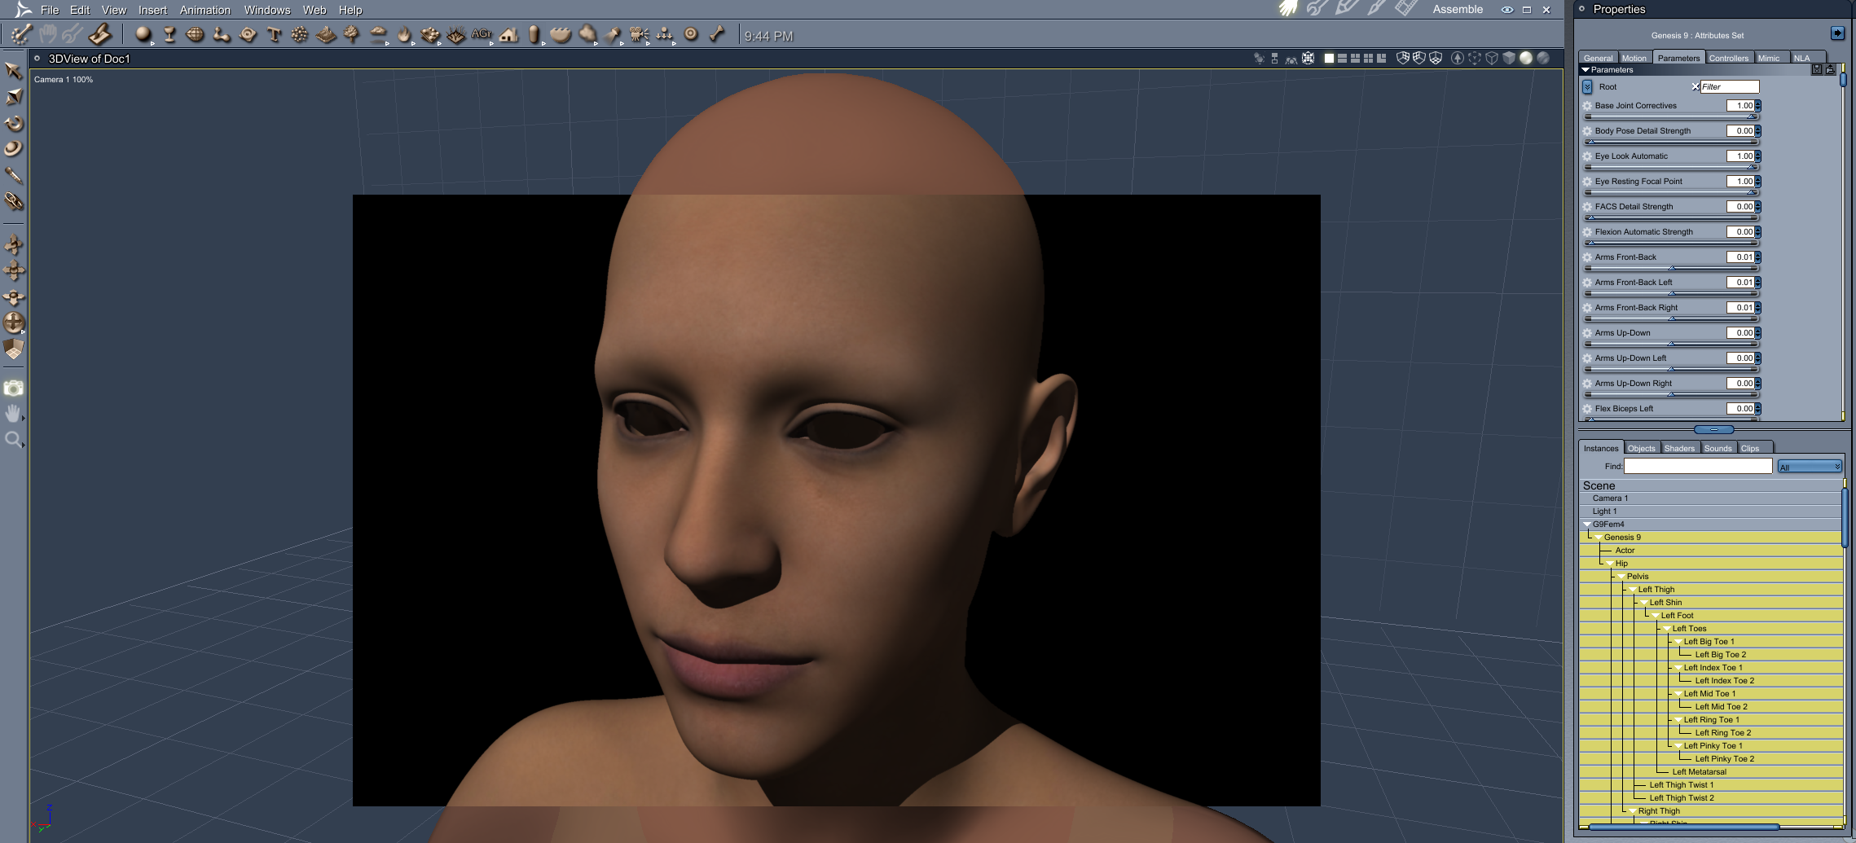The width and height of the screenshot is (1856, 843).
Task: Collapse the Left Thigh tree node
Action: (1632, 590)
